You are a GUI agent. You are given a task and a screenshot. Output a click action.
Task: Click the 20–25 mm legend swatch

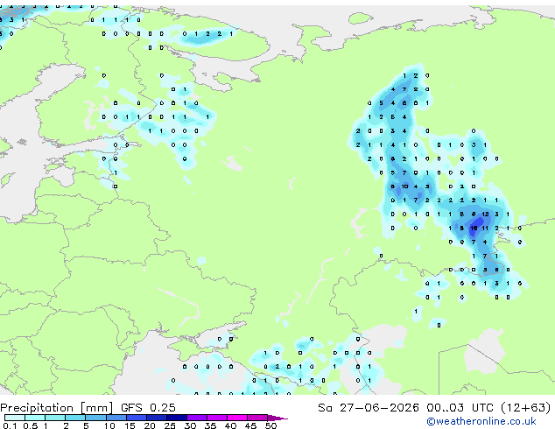(x=157, y=418)
